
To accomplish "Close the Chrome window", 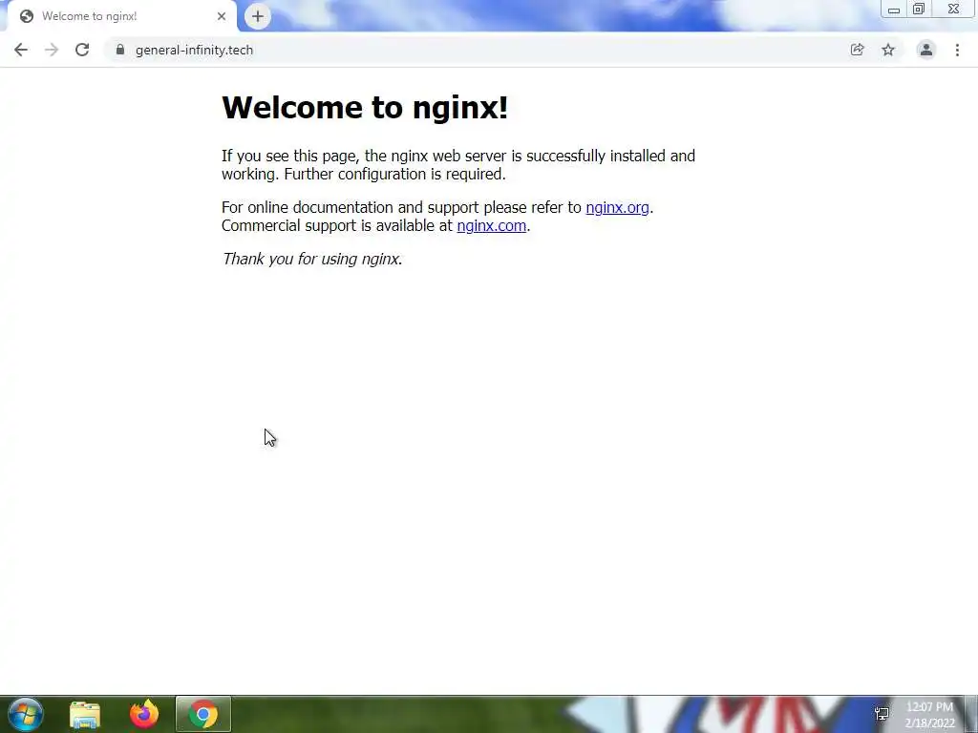I will coord(954,10).
